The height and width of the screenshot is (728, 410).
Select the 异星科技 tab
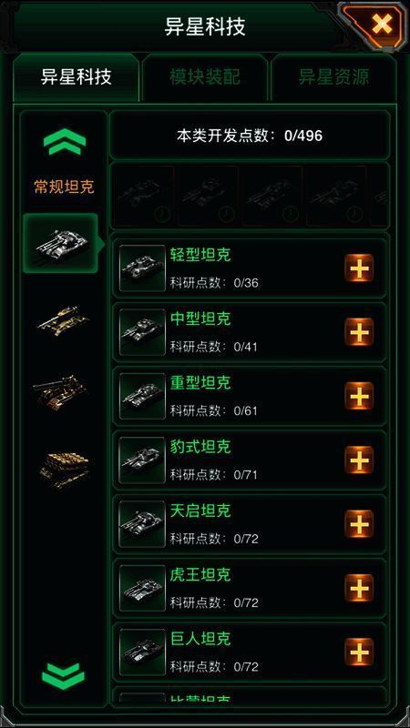(77, 77)
